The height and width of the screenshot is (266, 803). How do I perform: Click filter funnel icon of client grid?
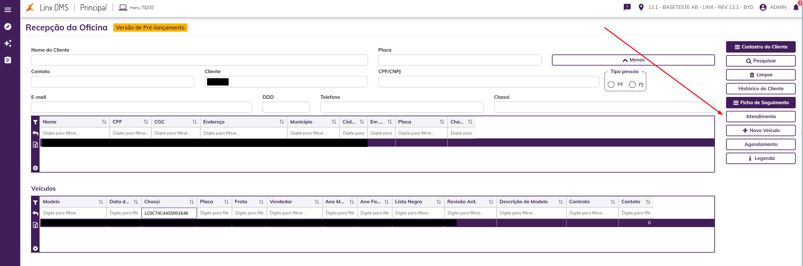(35, 122)
